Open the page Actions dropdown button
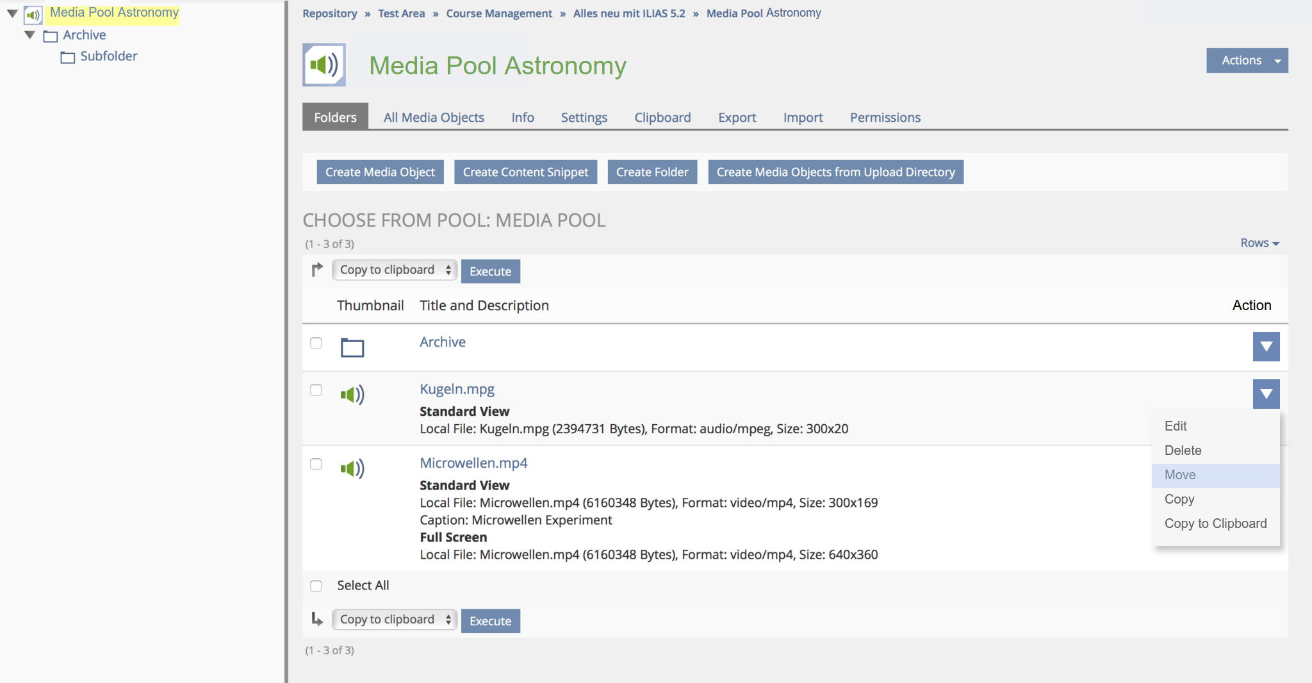This screenshot has height=683, width=1312. pos(1247,60)
